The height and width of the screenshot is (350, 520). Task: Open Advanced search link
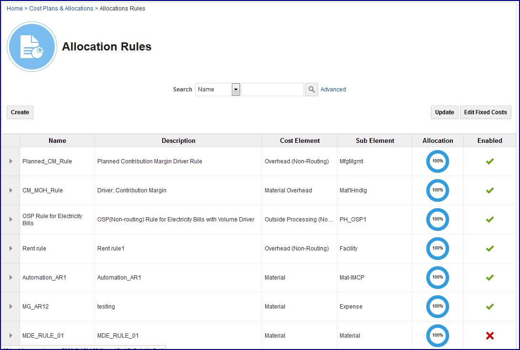click(x=333, y=90)
